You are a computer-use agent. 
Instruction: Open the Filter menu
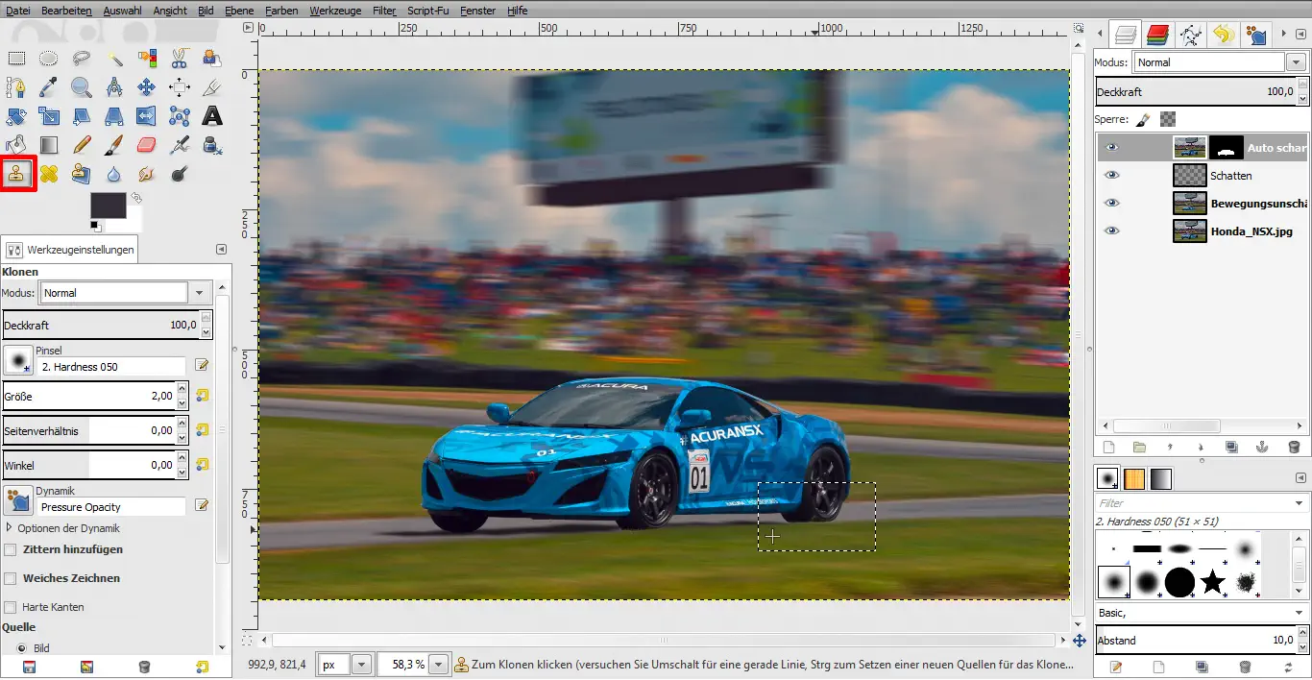tap(384, 11)
